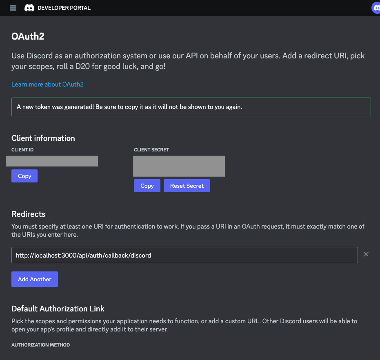Open the Learn more about OAuth2 link
Screen dimensions: 380x360
tap(47, 84)
